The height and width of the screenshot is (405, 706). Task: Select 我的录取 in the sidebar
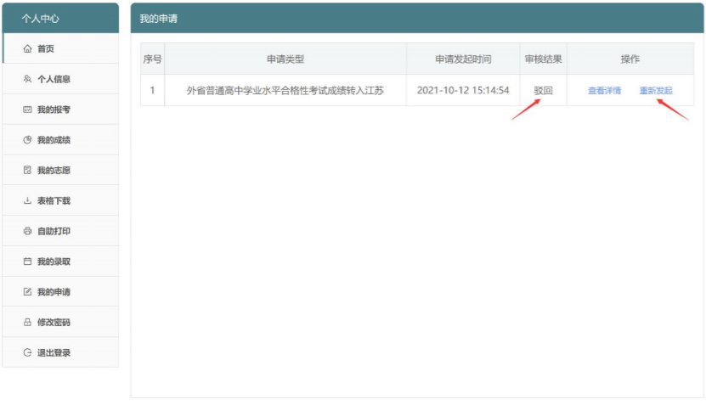coord(61,262)
